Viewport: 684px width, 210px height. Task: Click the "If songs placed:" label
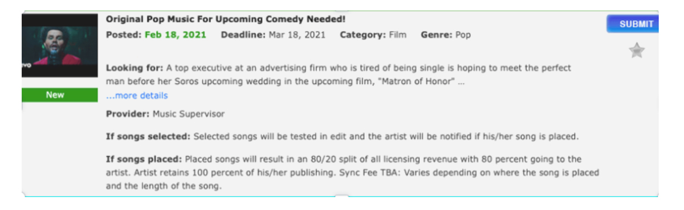click(x=144, y=159)
